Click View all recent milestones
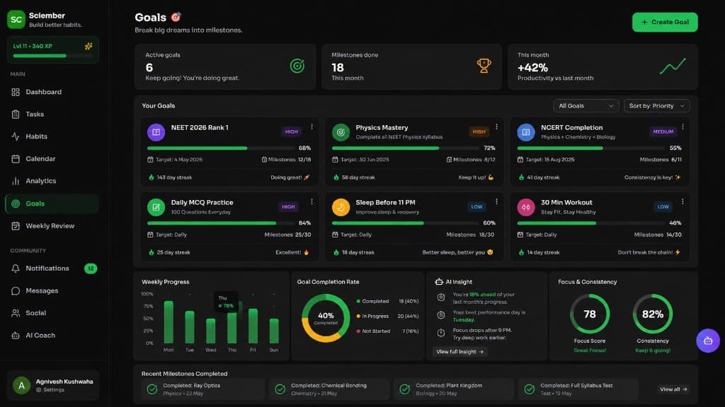The image size is (725, 407). pyautogui.click(x=673, y=389)
